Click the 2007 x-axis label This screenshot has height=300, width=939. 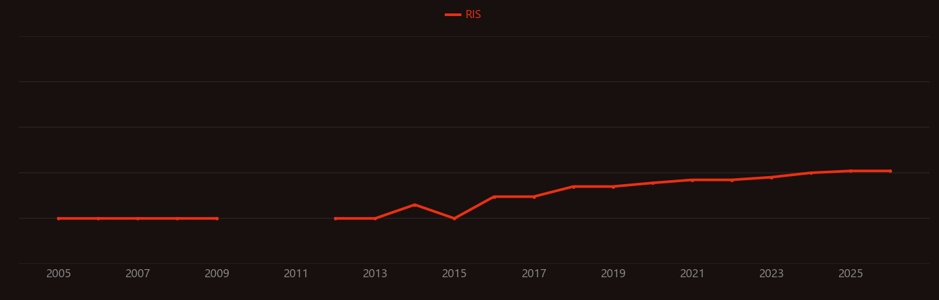(x=137, y=274)
